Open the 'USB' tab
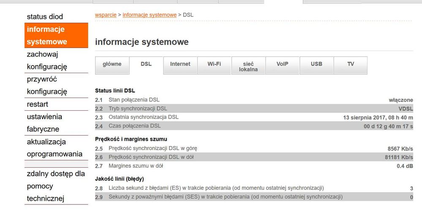 [x=316, y=64]
